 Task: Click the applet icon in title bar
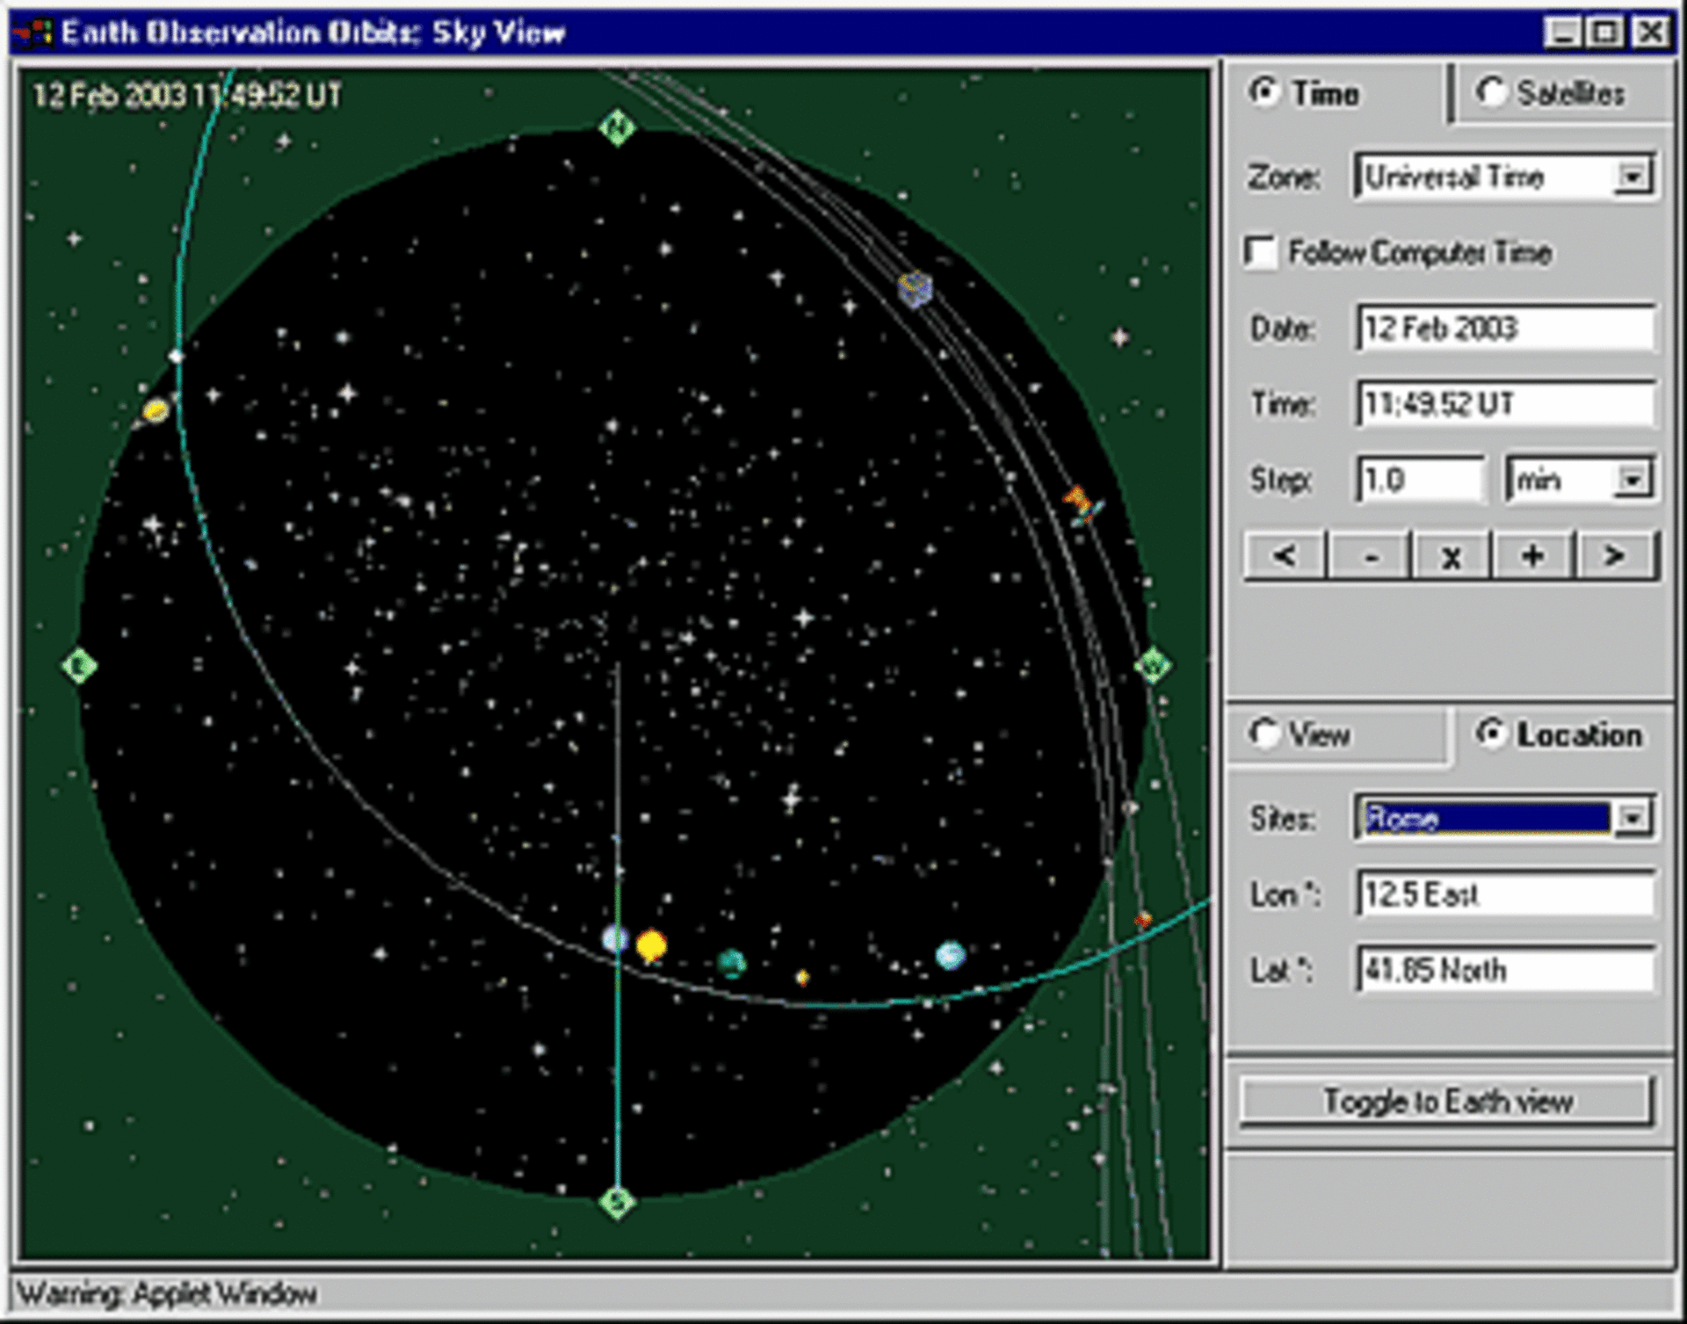coord(34,33)
